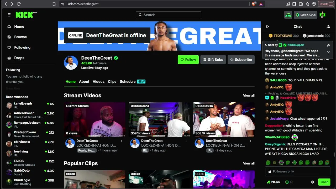
Task: Open PirateSoftware recommended channel
Action: point(30,134)
